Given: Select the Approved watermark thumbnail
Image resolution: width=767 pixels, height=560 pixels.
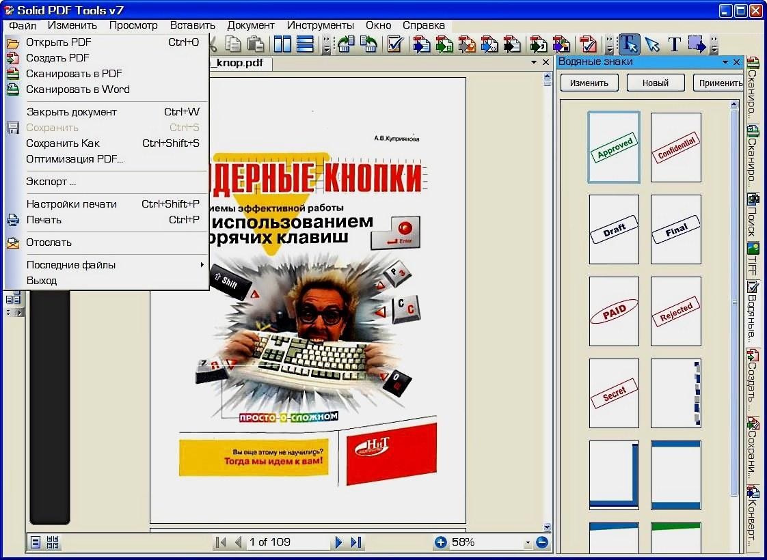Looking at the screenshot, I should pos(614,147).
